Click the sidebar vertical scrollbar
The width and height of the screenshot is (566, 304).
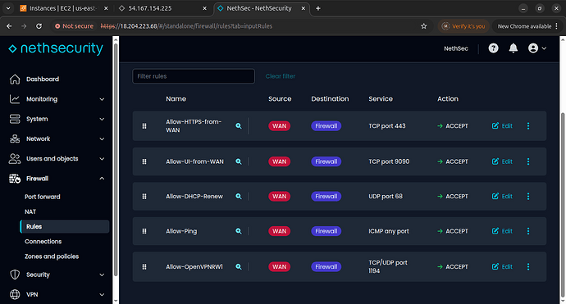[x=116, y=161]
